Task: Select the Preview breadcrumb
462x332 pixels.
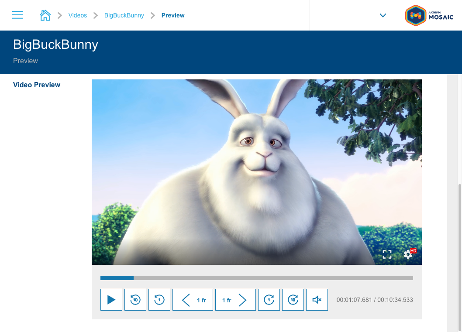Action: (x=173, y=15)
